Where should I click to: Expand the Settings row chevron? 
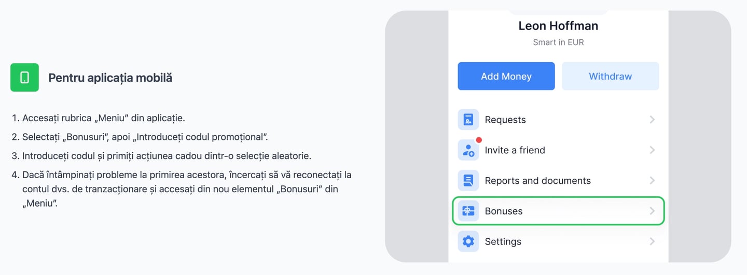coord(652,241)
